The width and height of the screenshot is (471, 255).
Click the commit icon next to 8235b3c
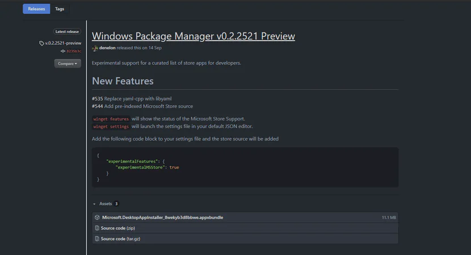tap(63, 51)
